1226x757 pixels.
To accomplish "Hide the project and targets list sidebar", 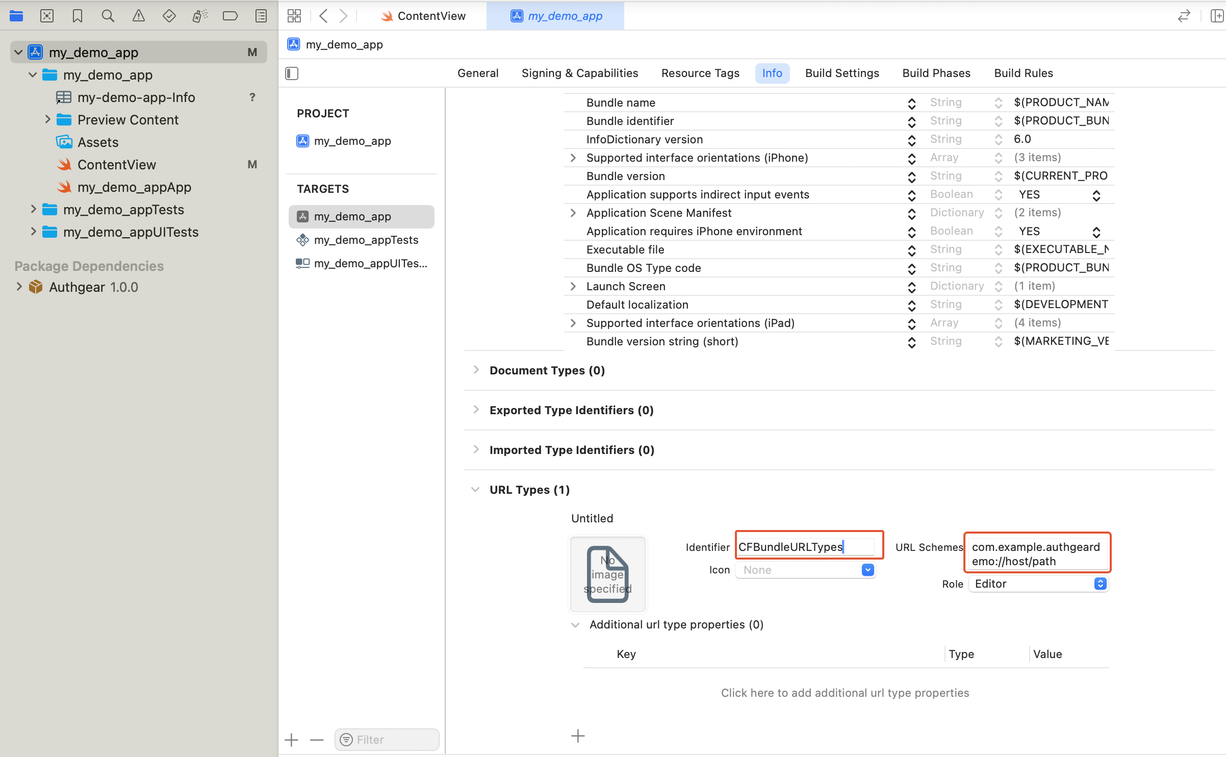I will 292,73.
